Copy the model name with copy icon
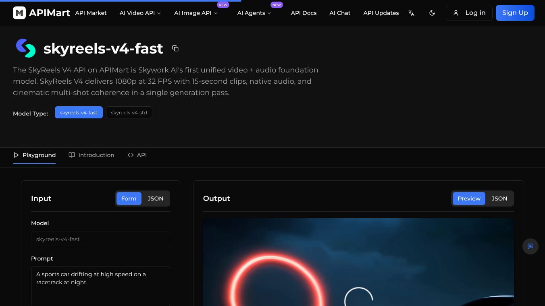The width and height of the screenshot is (545, 306). 175,48
